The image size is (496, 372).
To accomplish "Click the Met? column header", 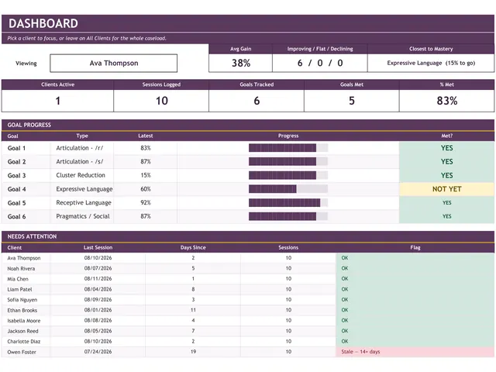I will 446,136.
